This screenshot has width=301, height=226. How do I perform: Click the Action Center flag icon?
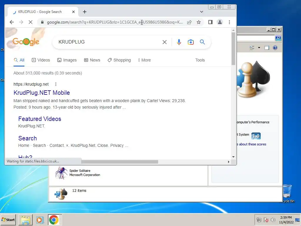(266, 220)
